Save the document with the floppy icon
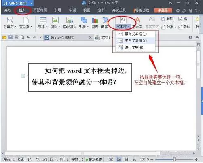The width and height of the screenshot is (203, 163). 11,37
